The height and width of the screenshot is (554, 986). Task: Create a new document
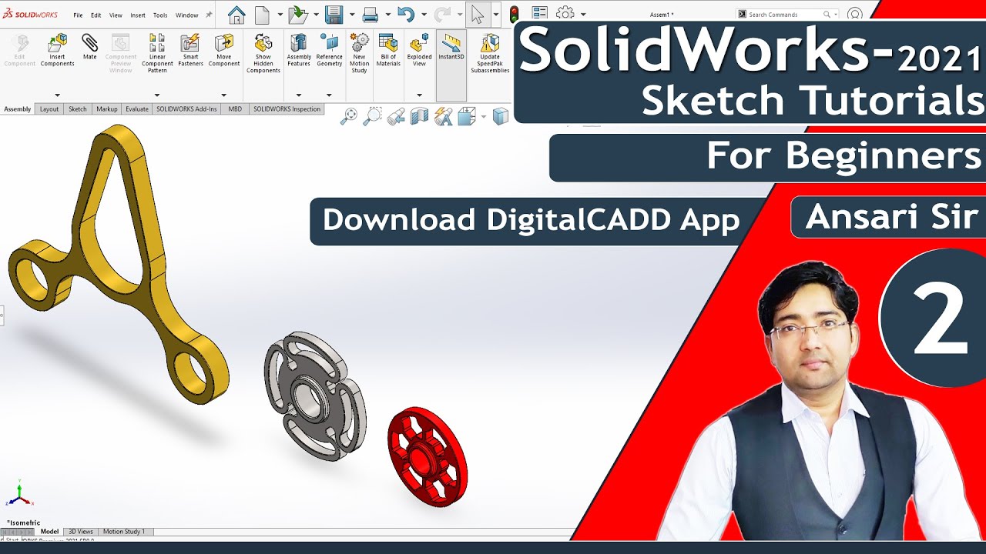[x=263, y=15]
